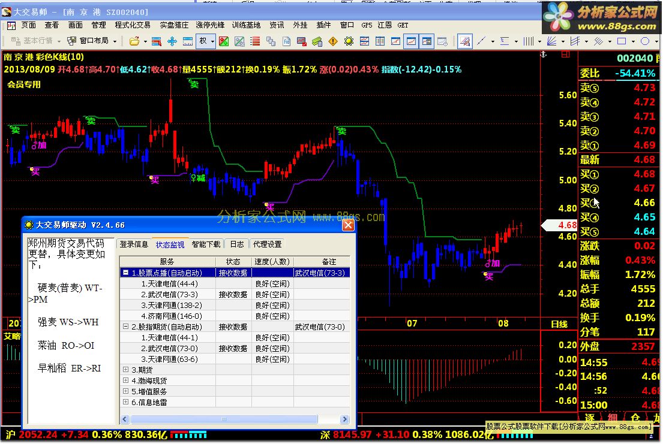The image size is (663, 444).
Task: Click the red-green percent chart icon
Action: click(224, 41)
